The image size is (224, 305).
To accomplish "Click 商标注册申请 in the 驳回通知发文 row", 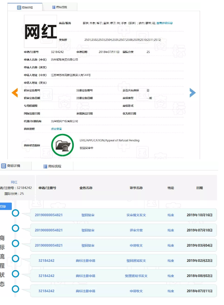I will click(x=86, y=260).
